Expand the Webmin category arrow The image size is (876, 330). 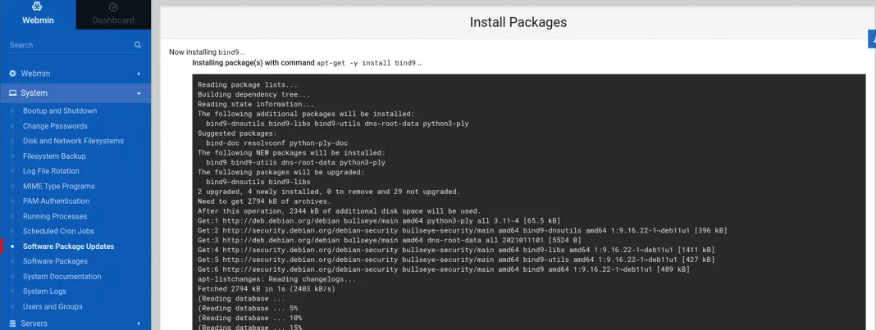coord(139,74)
